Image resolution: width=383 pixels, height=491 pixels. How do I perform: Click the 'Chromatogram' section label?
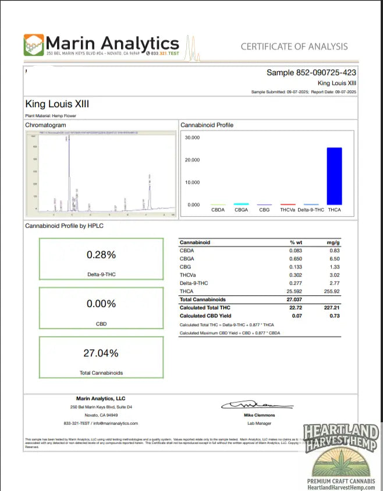(45, 125)
